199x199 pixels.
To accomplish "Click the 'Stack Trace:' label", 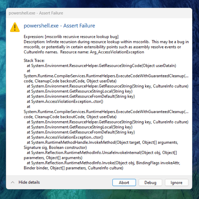I will click(34, 61).
